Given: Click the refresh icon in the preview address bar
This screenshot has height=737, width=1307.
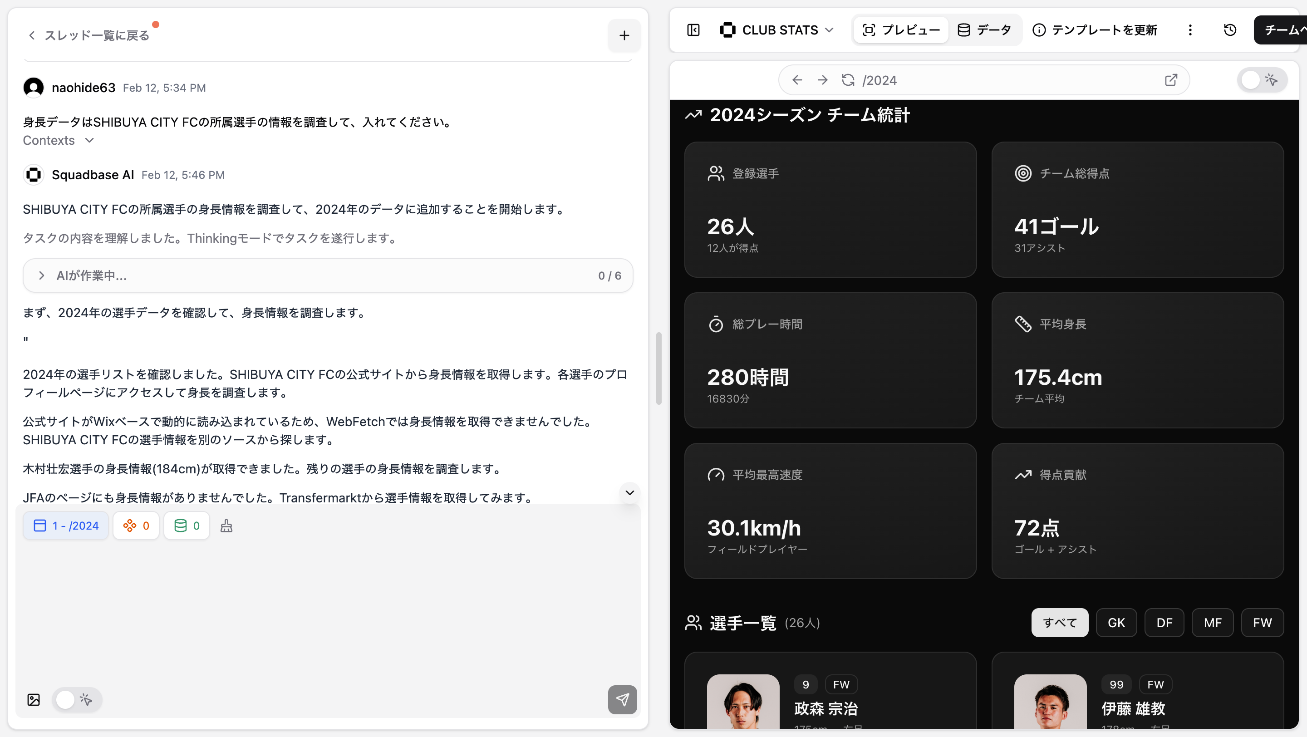Looking at the screenshot, I should click(x=848, y=79).
